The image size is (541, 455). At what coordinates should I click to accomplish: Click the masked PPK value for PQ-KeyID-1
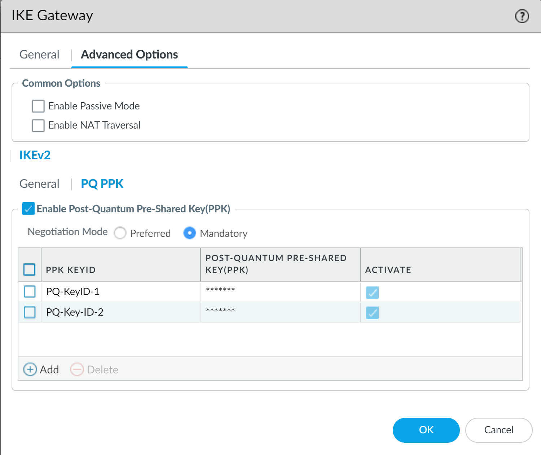click(x=220, y=290)
